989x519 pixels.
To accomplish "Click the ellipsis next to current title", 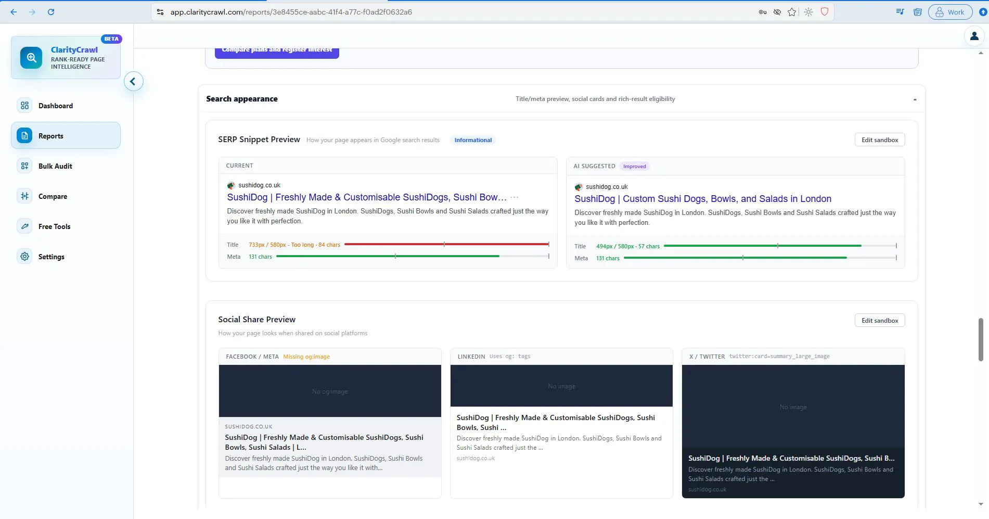I will pyautogui.click(x=514, y=197).
